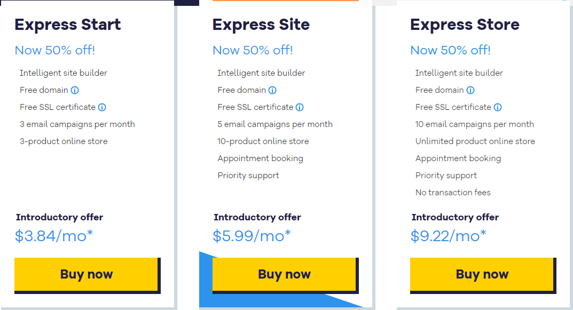Click the $3.84/mo price

tap(54, 236)
